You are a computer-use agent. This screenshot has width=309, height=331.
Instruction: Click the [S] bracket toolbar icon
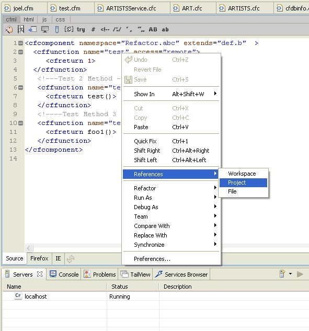tap(69, 29)
